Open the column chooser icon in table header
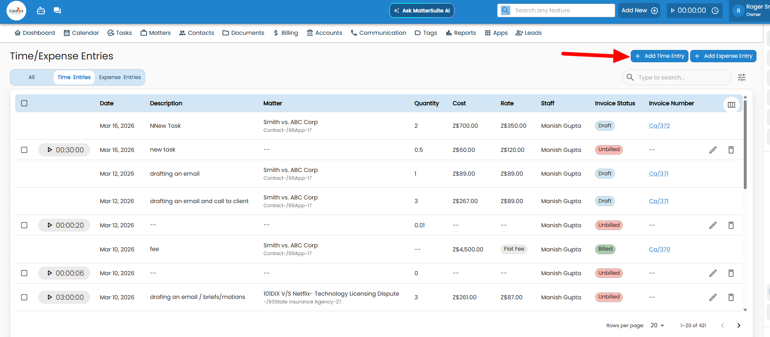This screenshot has height=337, width=770. click(x=731, y=104)
